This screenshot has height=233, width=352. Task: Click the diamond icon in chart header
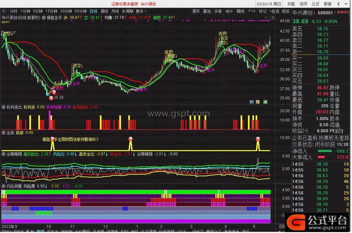[x=266, y=18]
